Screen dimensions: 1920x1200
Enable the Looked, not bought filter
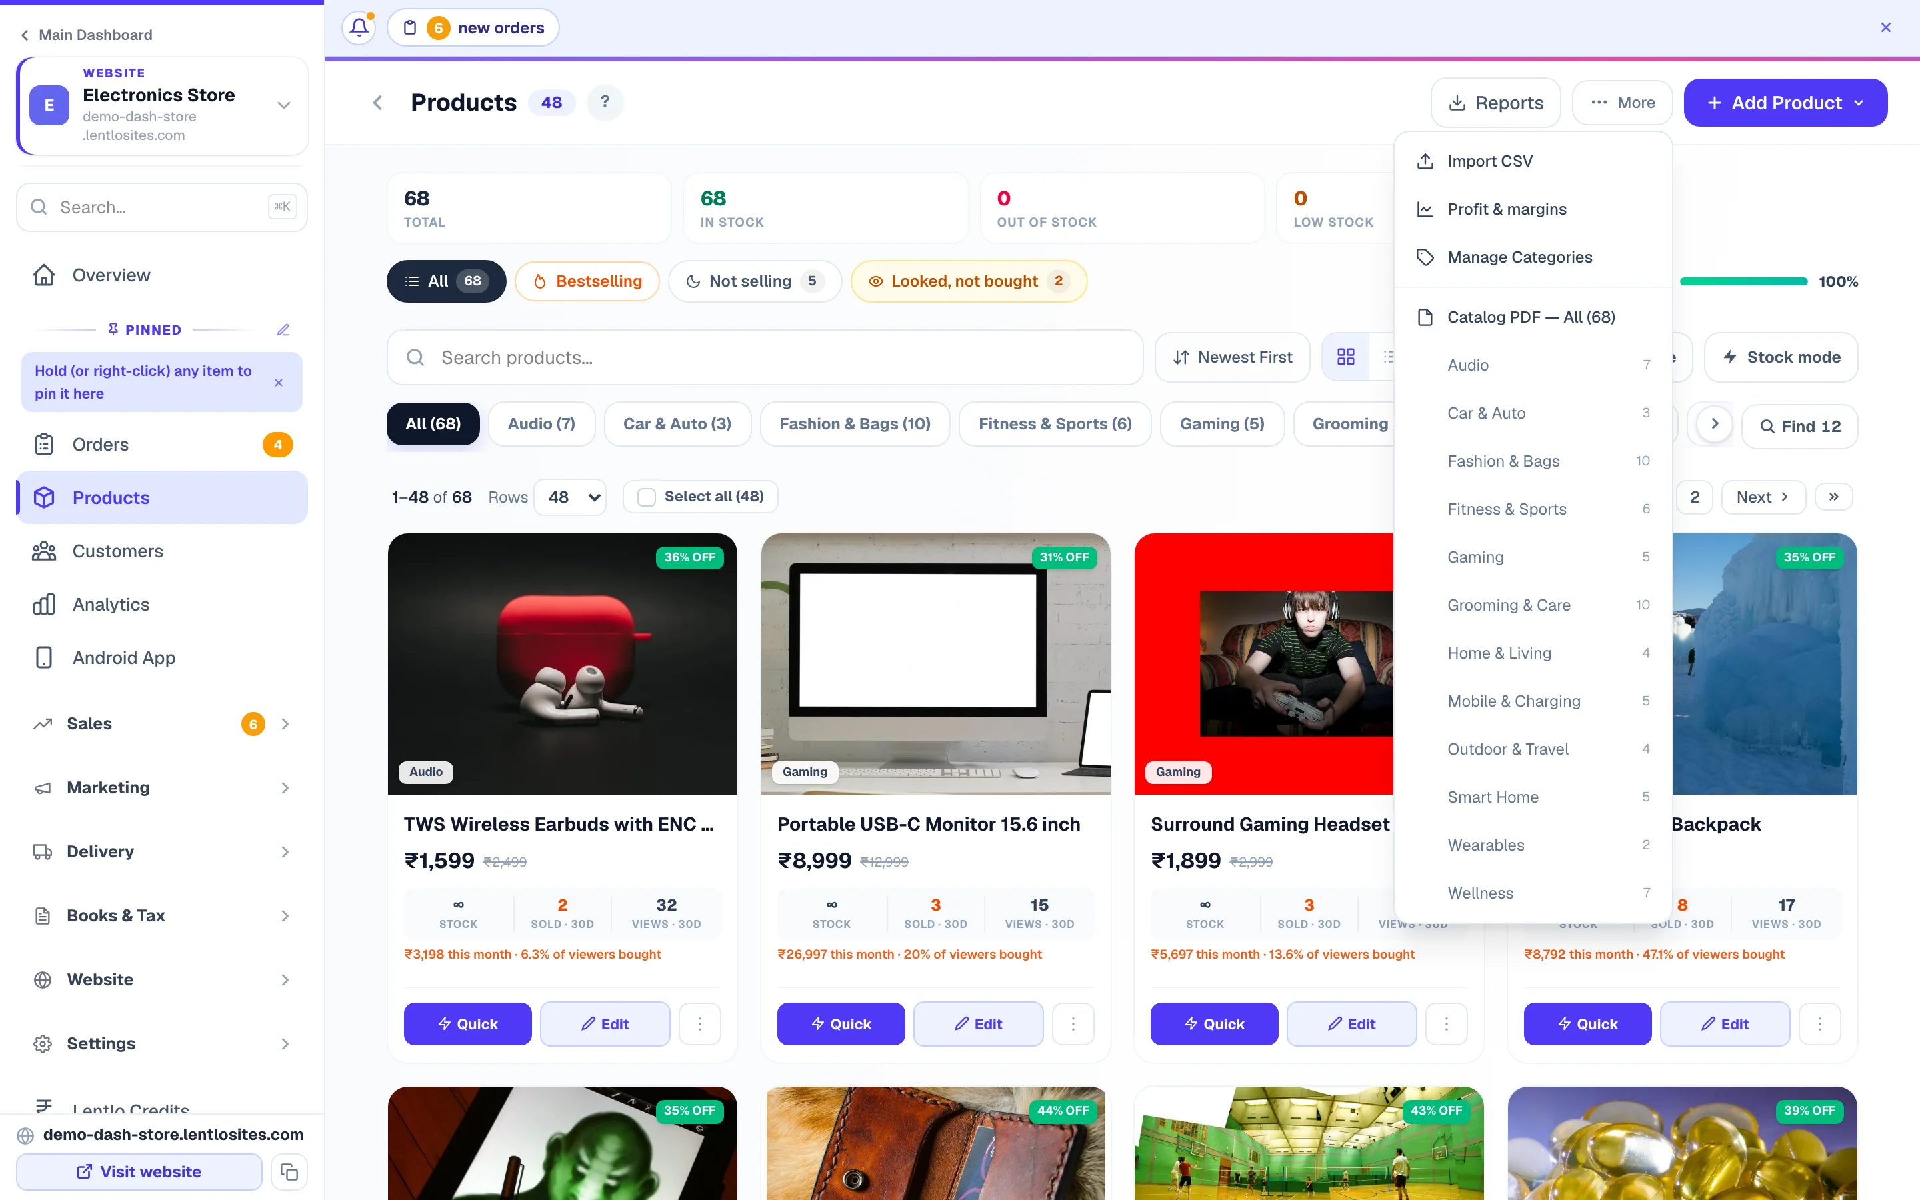(x=969, y=281)
